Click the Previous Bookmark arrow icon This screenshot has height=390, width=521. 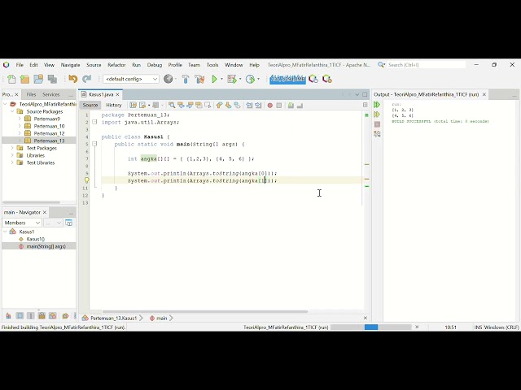point(219,105)
